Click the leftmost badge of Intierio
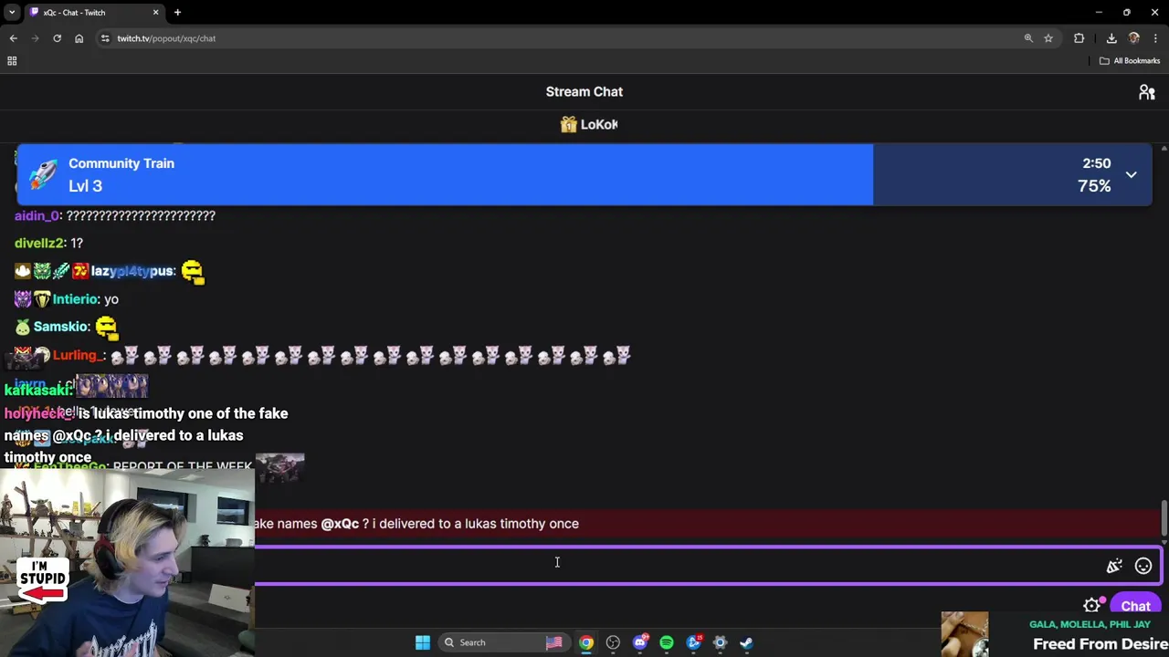 [23, 298]
